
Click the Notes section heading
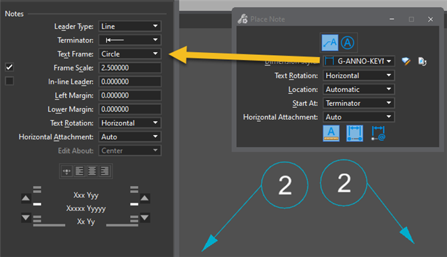coord(14,14)
